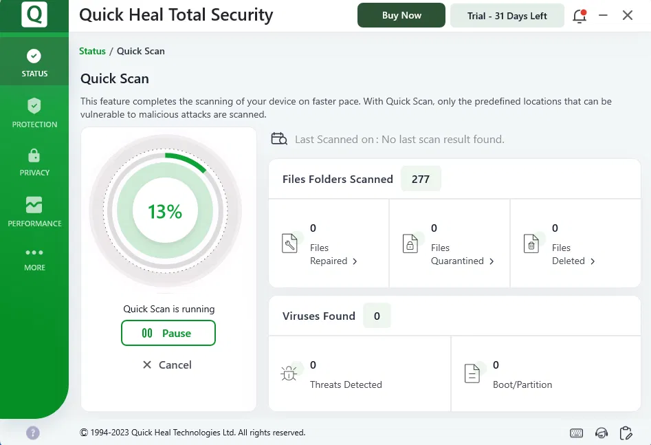Expand the Files Repaired details

click(x=333, y=261)
